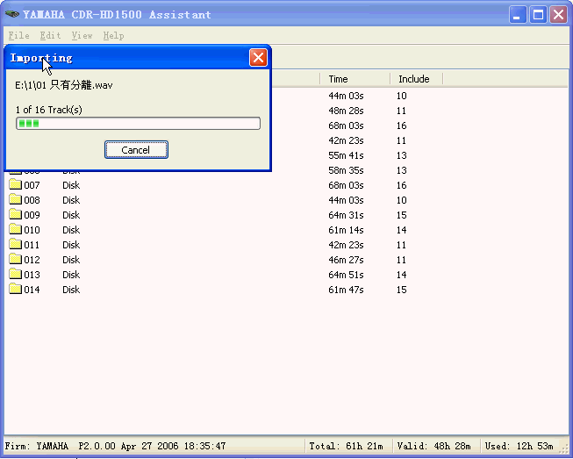This screenshot has height=459, width=573.
Task: Select the disk name 013
Action: (32, 276)
